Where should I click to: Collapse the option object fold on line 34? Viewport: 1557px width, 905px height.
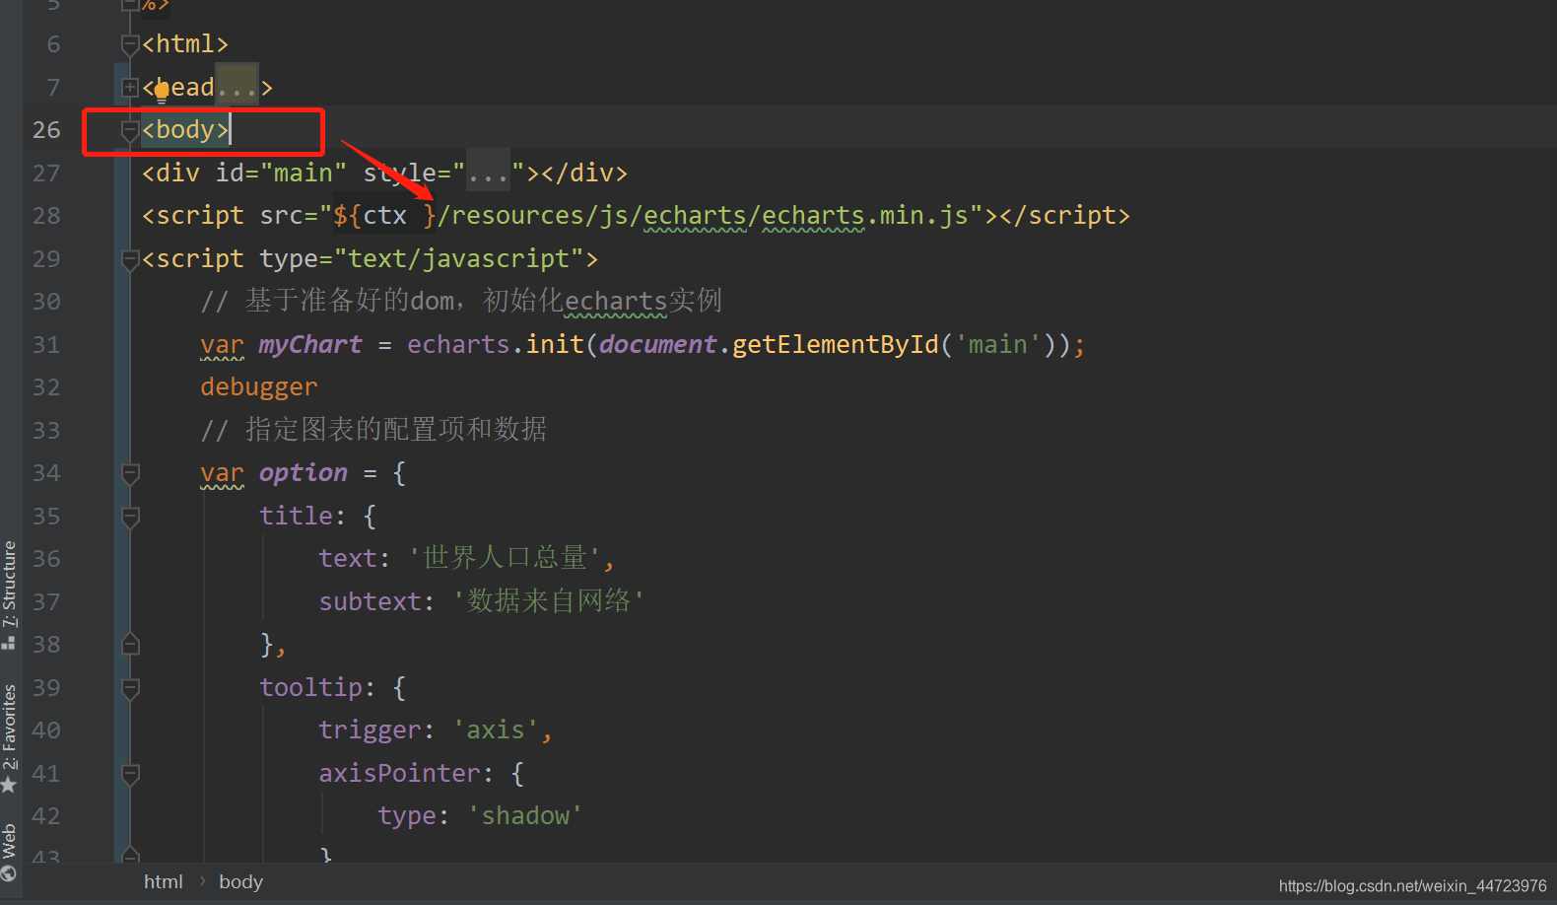click(x=130, y=473)
